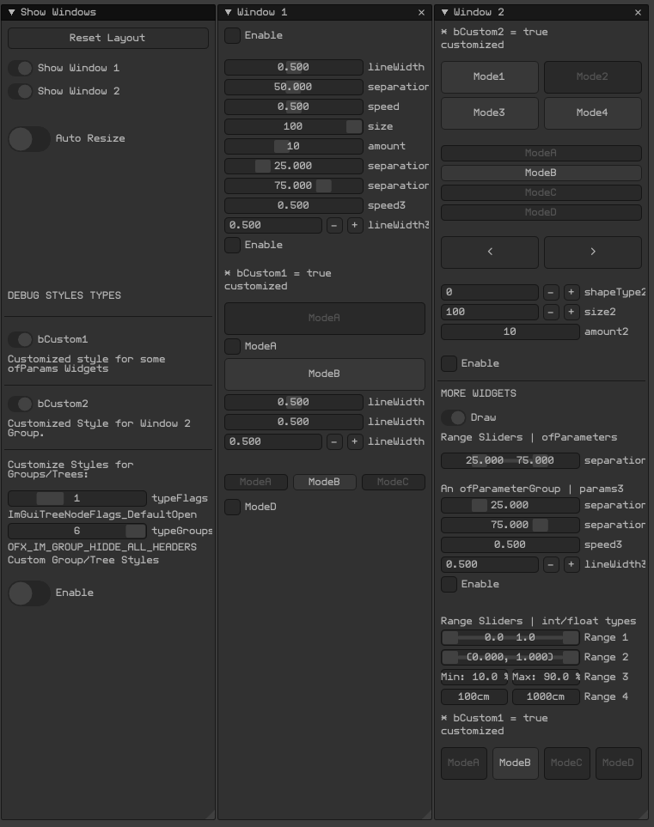Increase lineWidth3 with plus in Window 2
The height and width of the screenshot is (827, 654).
click(x=571, y=564)
